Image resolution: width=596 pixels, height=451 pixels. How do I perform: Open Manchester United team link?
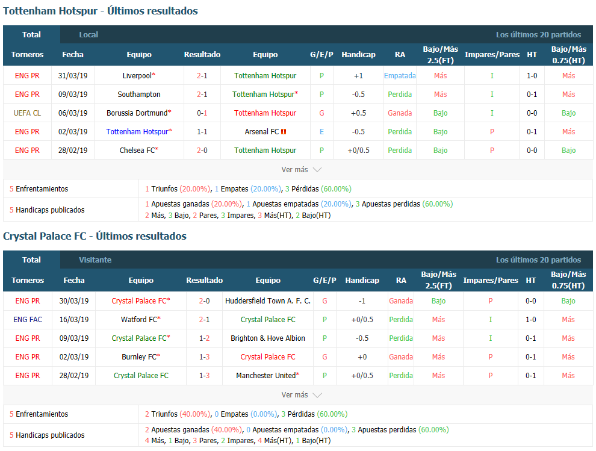point(265,375)
